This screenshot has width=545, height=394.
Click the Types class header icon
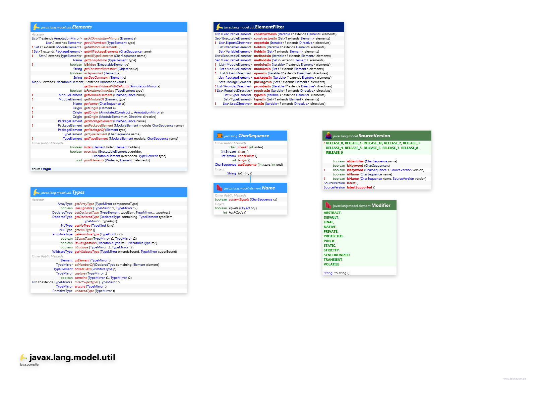(36, 192)
